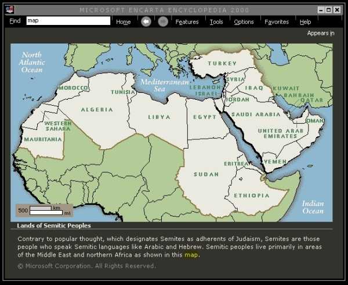Click the ERITREA label on map
Screen dimensions: 348x285
(x=236, y=164)
